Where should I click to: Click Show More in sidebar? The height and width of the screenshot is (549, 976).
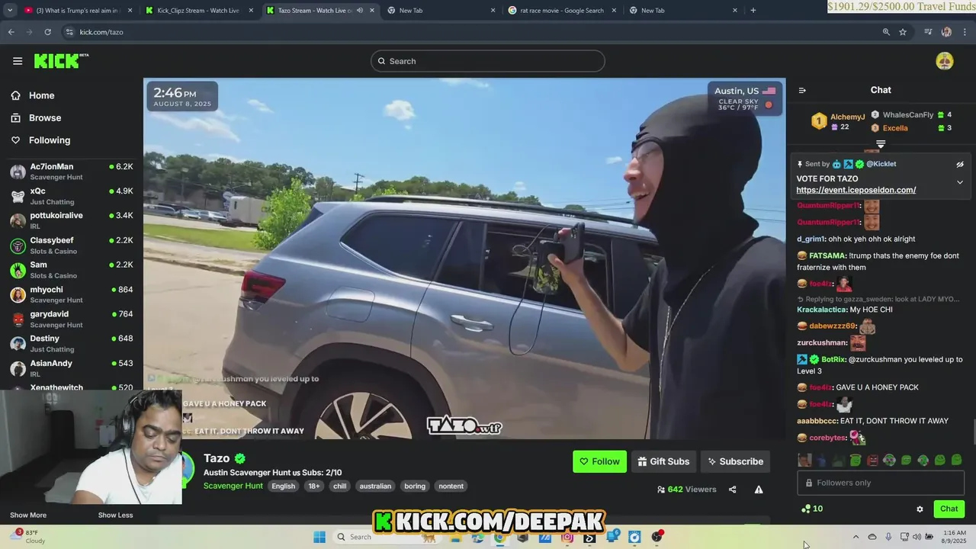tap(28, 515)
